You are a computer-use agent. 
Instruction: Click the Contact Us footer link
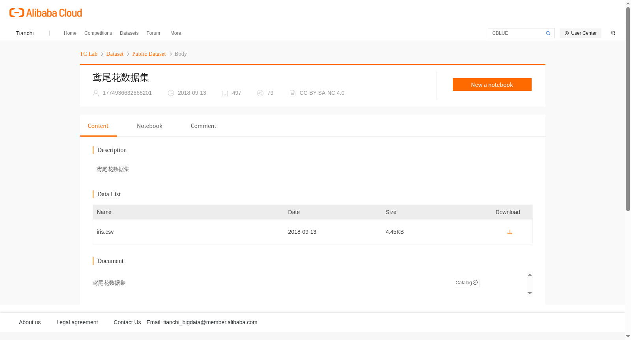point(127,322)
